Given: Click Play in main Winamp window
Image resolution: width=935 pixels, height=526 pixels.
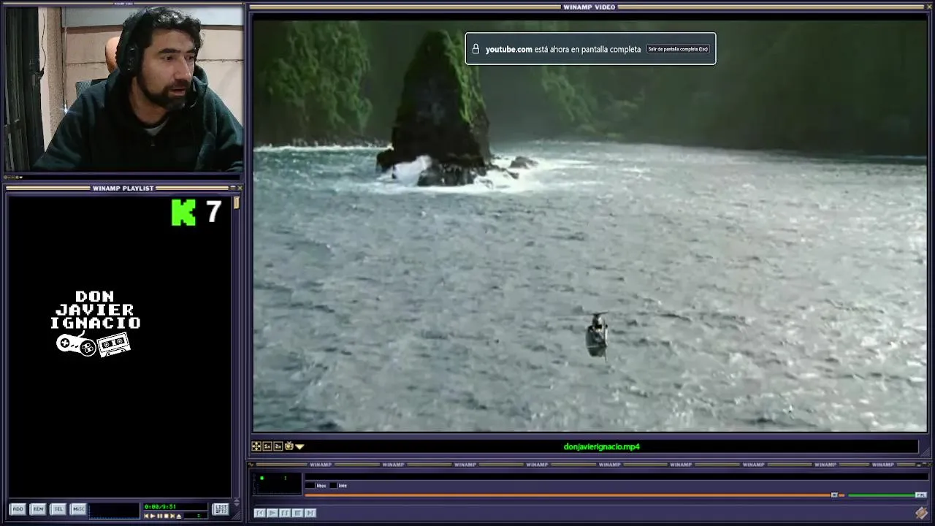Looking at the screenshot, I should pos(272,513).
